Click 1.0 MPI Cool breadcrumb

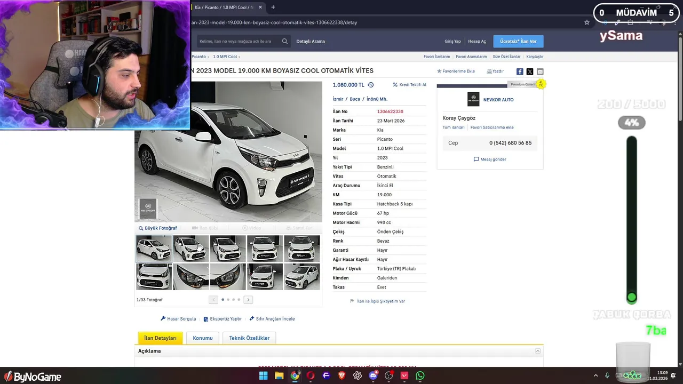pos(225,57)
